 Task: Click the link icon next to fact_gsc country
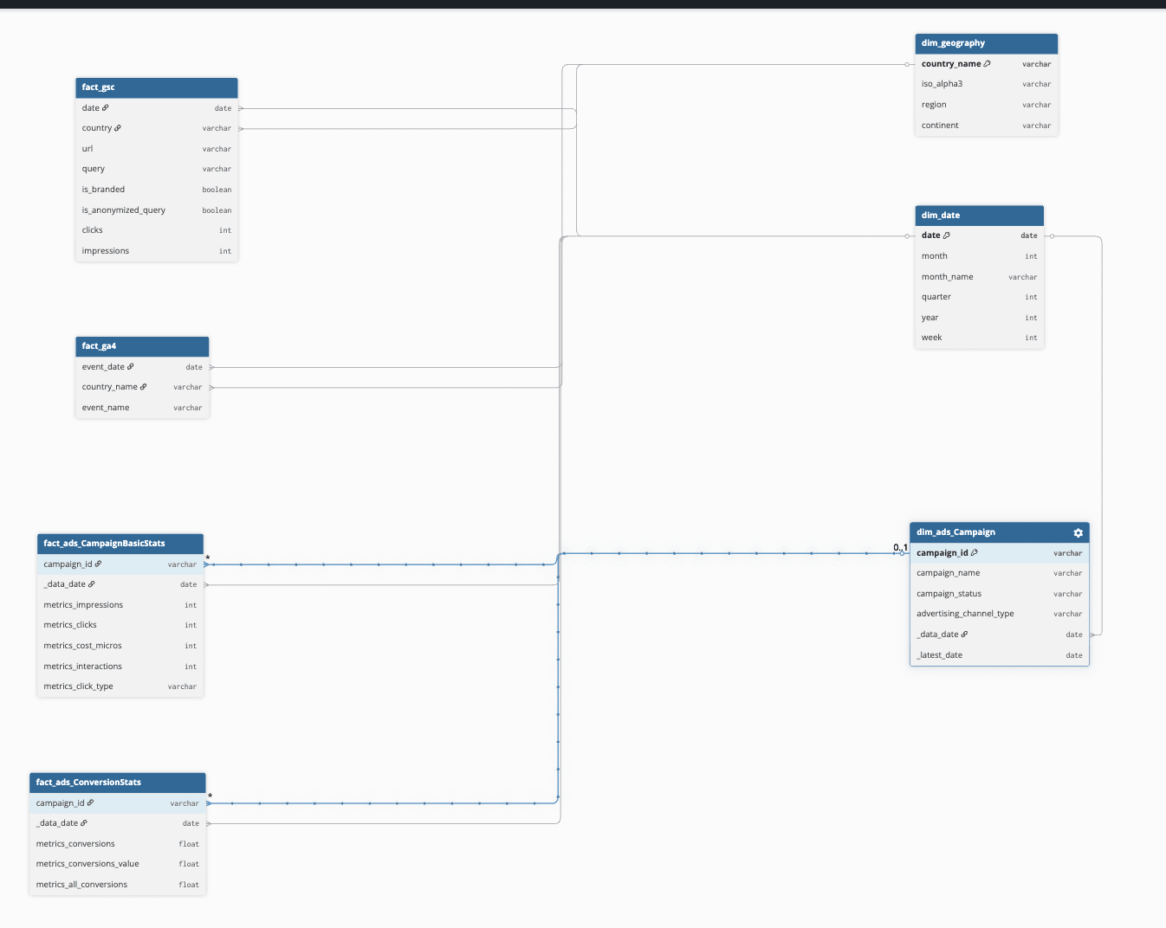(118, 128)
